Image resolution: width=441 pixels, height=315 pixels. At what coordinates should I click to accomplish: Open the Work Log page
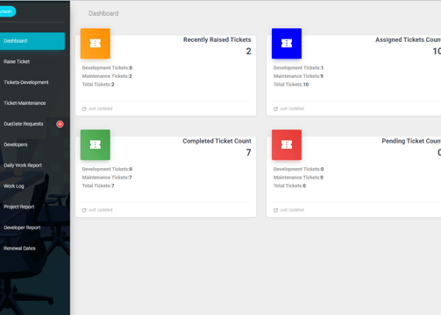pos(14,186)
